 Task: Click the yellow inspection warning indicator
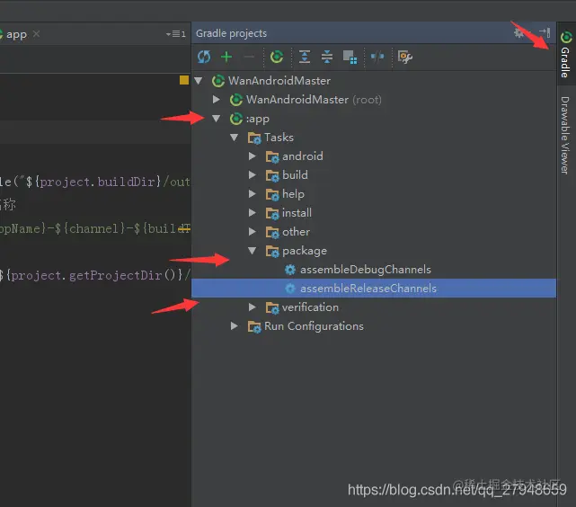pos(184,80)
